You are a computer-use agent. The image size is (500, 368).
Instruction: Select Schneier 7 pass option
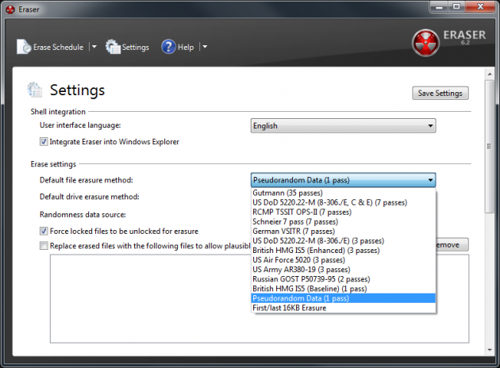click(344, 221)
